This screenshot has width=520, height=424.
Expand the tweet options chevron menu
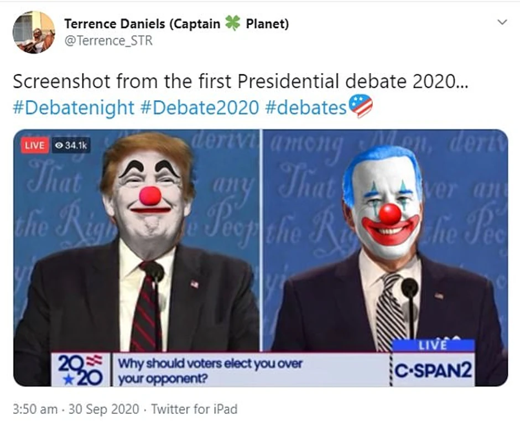click(503, 22)
